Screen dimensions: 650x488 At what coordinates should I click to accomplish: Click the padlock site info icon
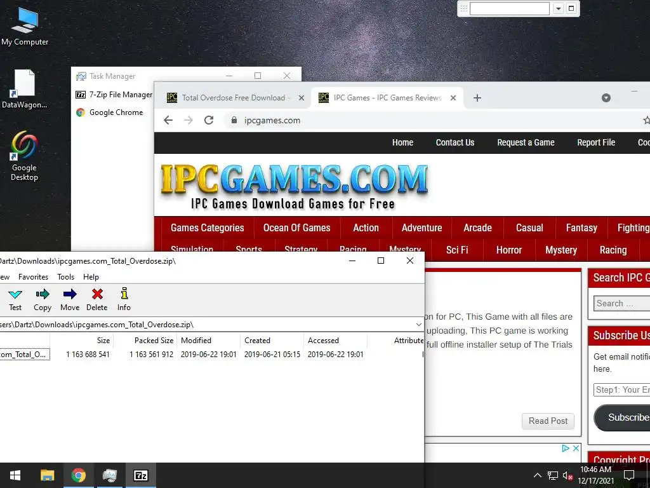point(234,120)
